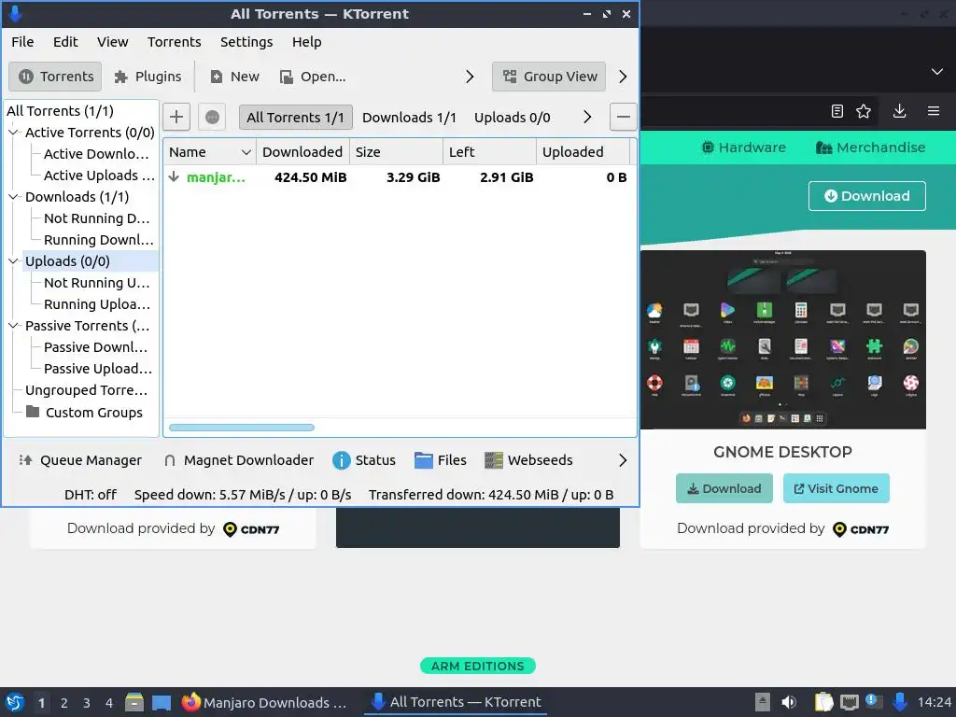Click the New torrent icon
Screen dimensions: 956x717
point(216,77)
